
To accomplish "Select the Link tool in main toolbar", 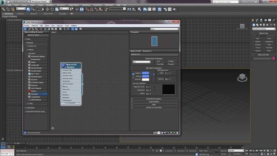I will [3, 9].
